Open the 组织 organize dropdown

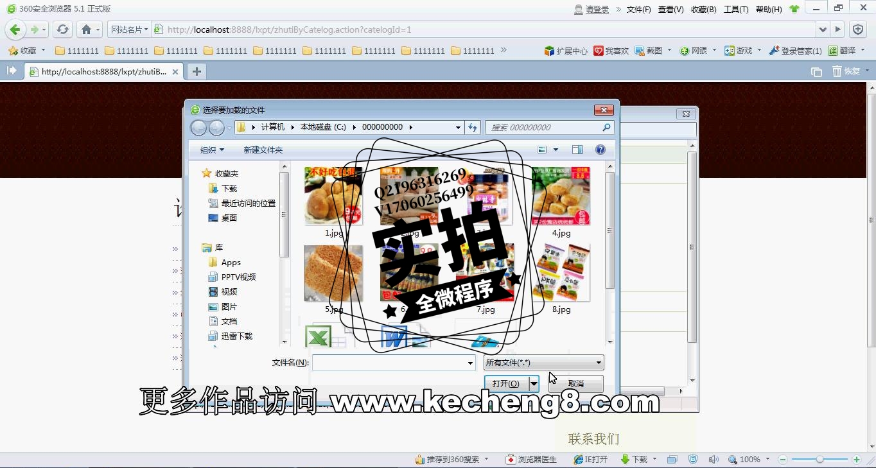tap(212, 150)
